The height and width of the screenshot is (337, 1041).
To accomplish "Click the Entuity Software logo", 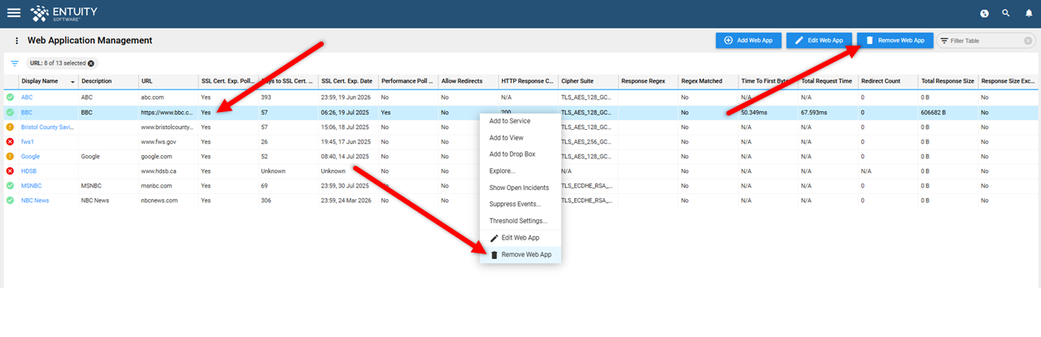I will click(62, 13).
